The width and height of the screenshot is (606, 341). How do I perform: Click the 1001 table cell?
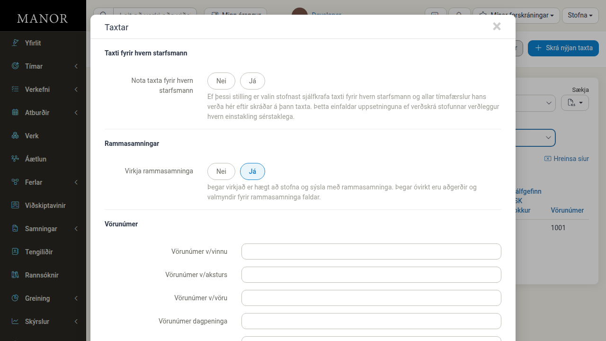[558, 228]
